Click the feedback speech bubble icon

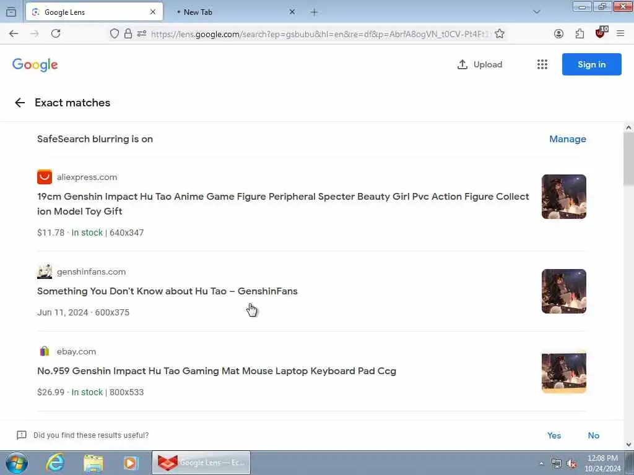[x=22, y=435]
